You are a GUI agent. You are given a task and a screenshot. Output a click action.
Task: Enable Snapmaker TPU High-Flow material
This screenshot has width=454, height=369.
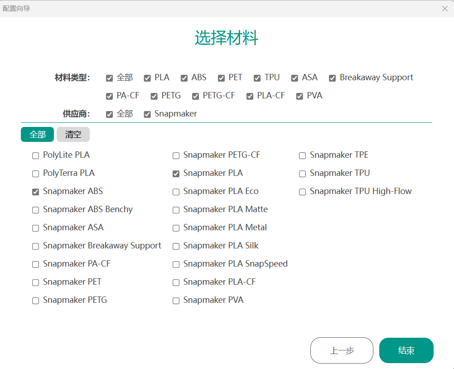pyautogui.click(x=303, y=192)
